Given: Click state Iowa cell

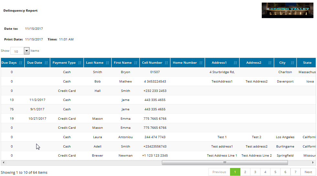Looking at the screenshot, I should (310, 81).
